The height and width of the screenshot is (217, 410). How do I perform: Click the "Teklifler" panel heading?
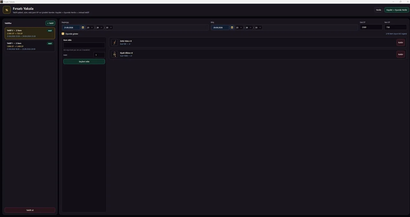8,23
